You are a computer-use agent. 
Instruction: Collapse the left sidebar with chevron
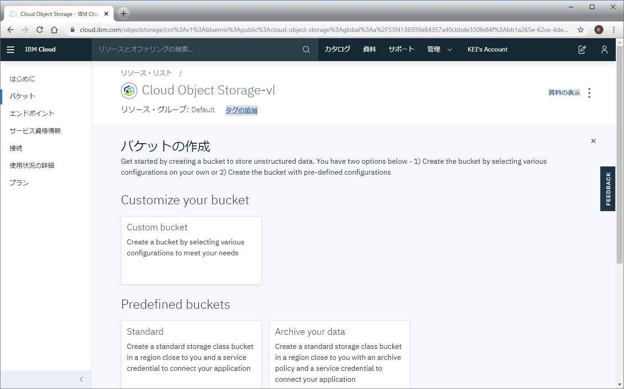[x=81, y=379]
